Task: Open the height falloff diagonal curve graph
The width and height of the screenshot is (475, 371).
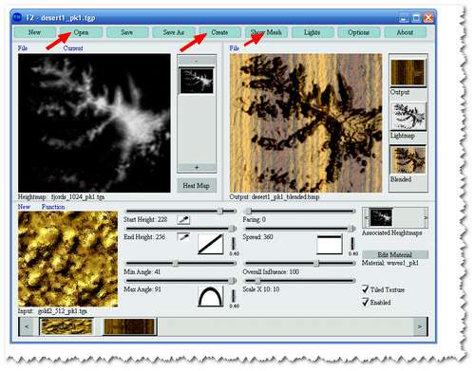Action: click(211, 244)
